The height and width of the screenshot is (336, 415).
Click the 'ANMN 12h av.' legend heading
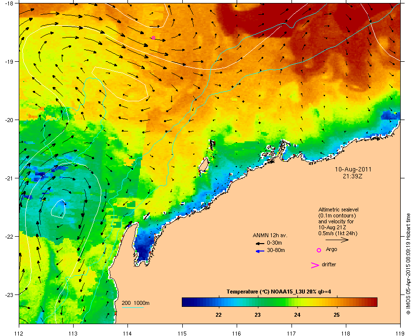tap(270, 235)
